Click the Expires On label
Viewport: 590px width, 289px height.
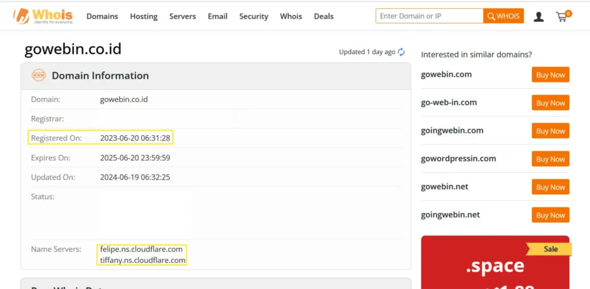click(x=51, y=158)
